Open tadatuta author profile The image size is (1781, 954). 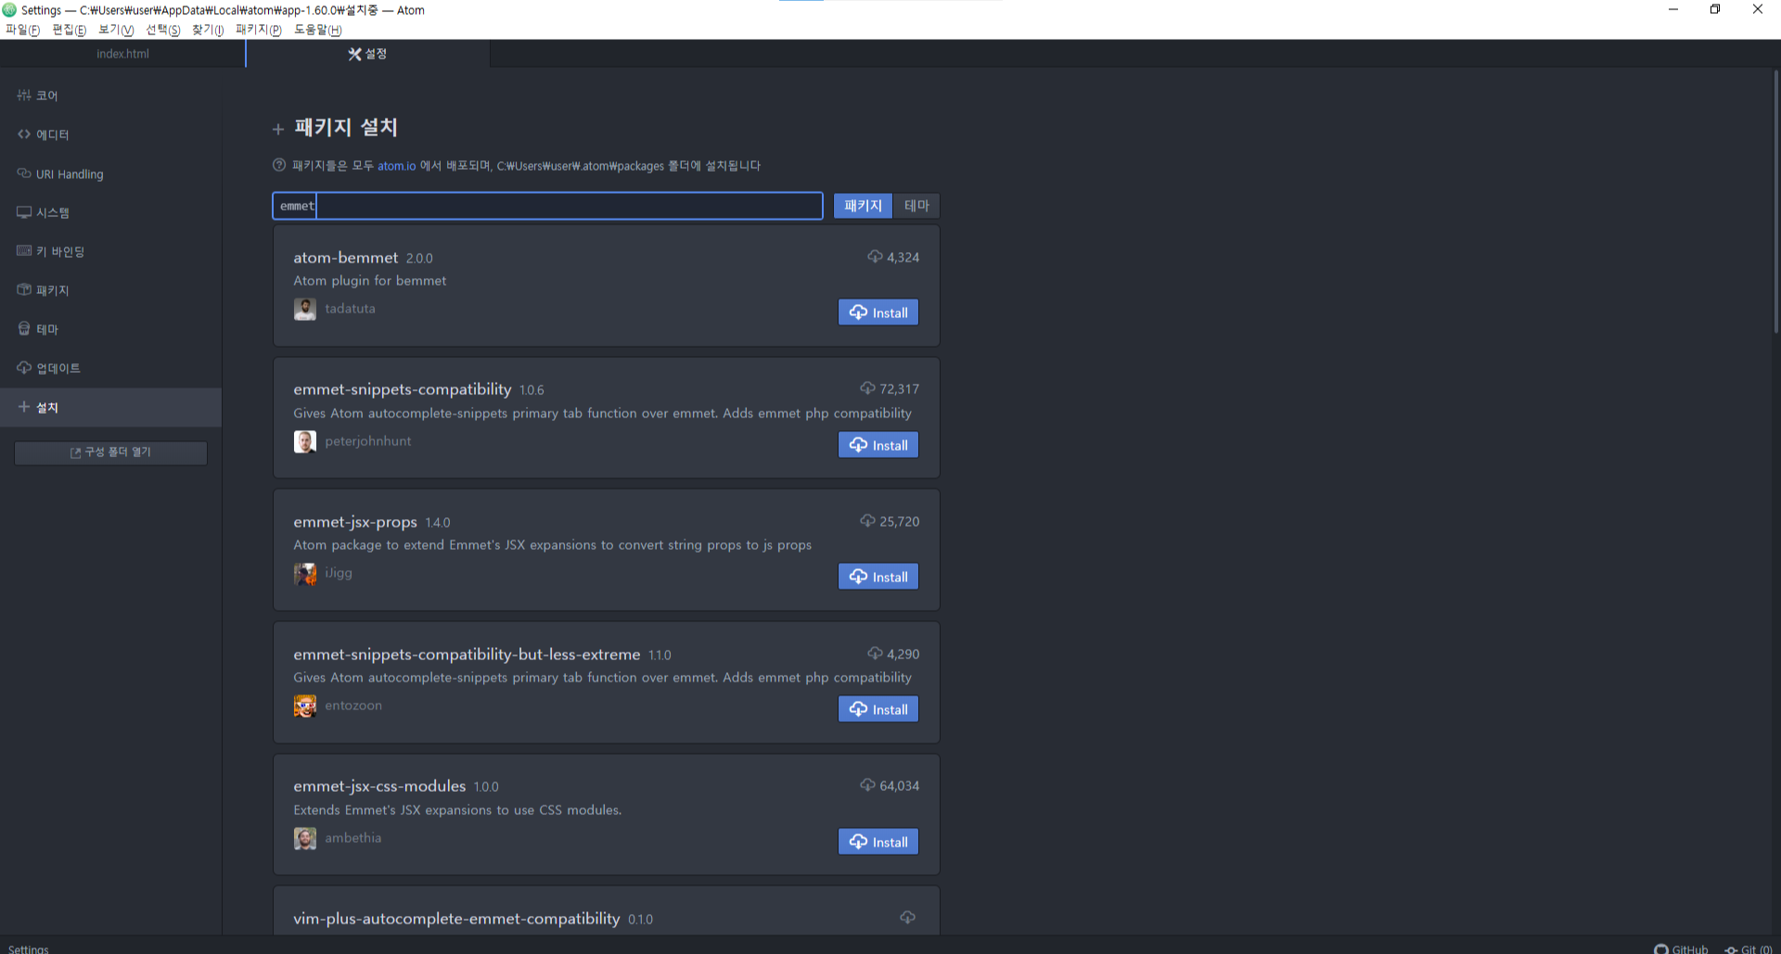pos(350,309)
